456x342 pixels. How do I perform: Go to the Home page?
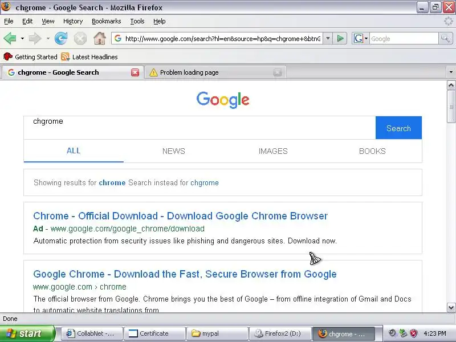[x=99, y=38]
